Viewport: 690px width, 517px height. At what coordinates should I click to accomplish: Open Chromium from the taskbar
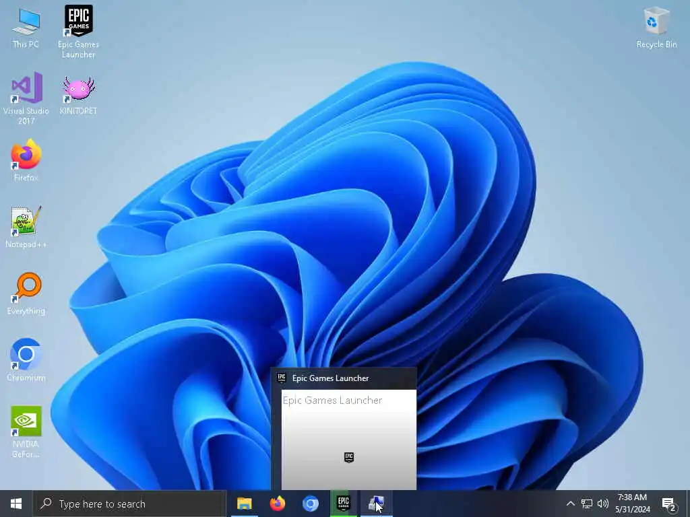pos(310,504)
